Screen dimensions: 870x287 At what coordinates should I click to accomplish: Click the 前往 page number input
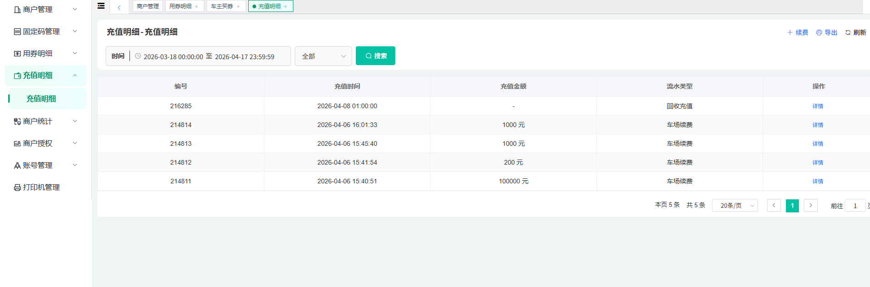[x=855, y=206]
